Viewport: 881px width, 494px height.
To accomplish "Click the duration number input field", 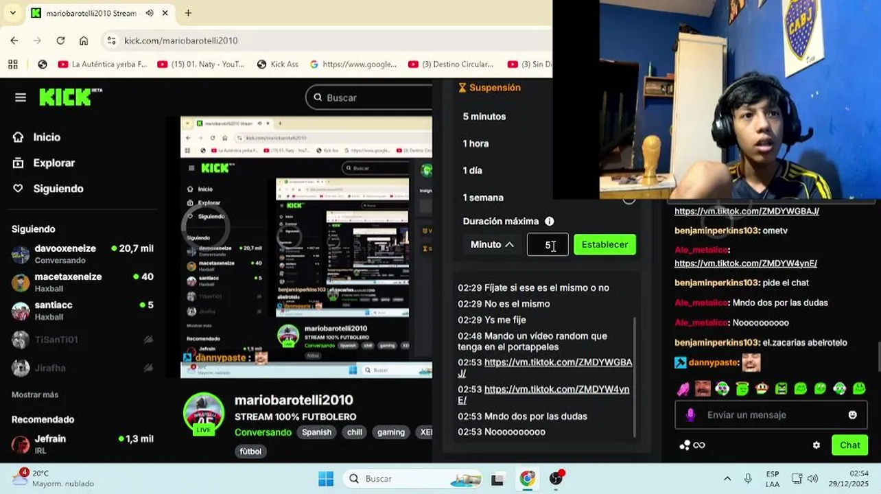I will (548, 245).
